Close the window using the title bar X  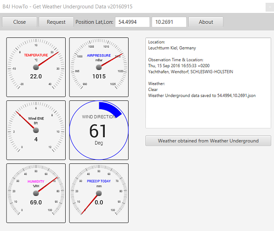270,7
